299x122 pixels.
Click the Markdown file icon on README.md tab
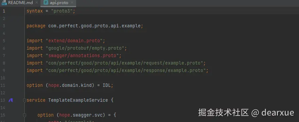pyautogui.click(x=4, y=2)
